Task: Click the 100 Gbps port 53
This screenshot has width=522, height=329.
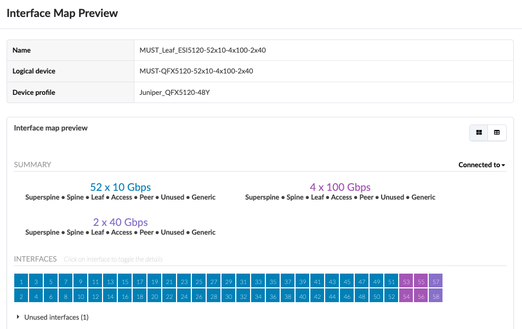Action: point(406,281)
